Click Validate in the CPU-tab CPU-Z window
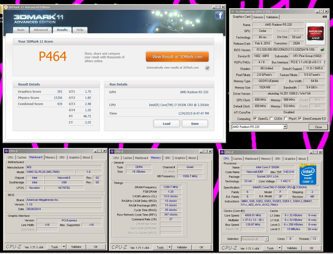 292,248
